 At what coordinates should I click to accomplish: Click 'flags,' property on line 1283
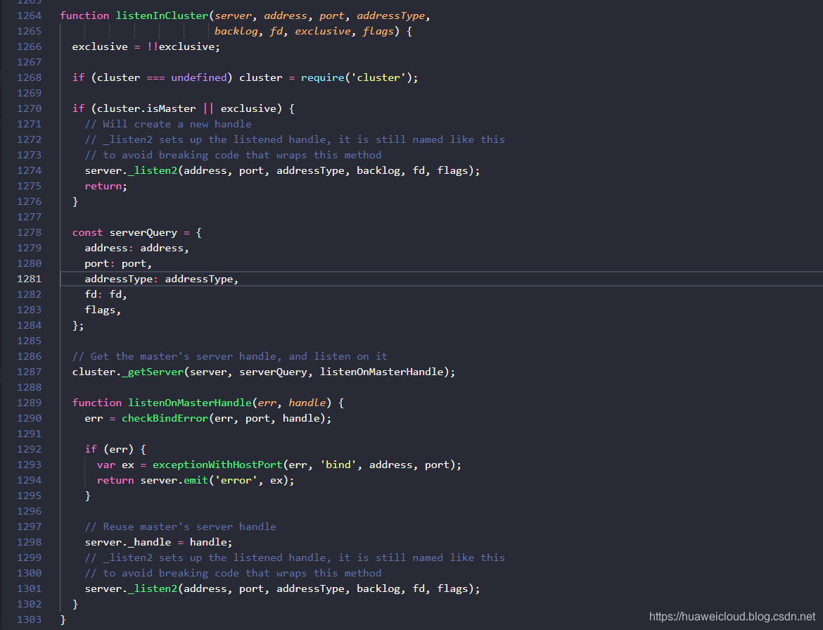pos(103,310)
